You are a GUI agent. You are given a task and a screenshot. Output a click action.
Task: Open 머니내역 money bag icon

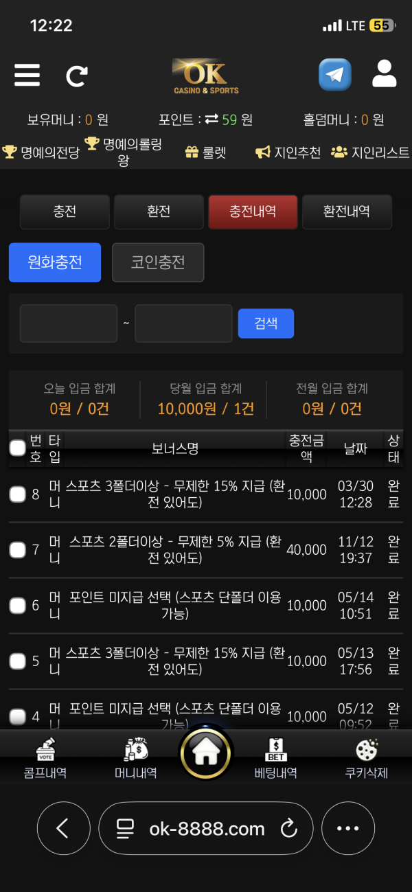tap(136, 749)
